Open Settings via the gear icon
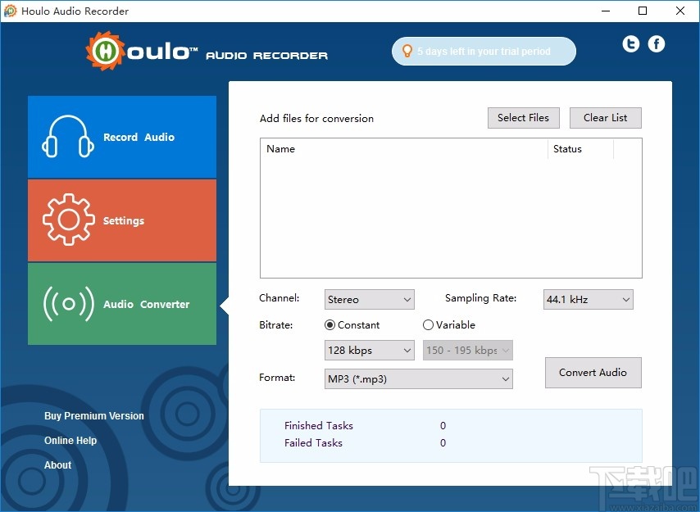The image size is (700, 512). coord(68,220)
